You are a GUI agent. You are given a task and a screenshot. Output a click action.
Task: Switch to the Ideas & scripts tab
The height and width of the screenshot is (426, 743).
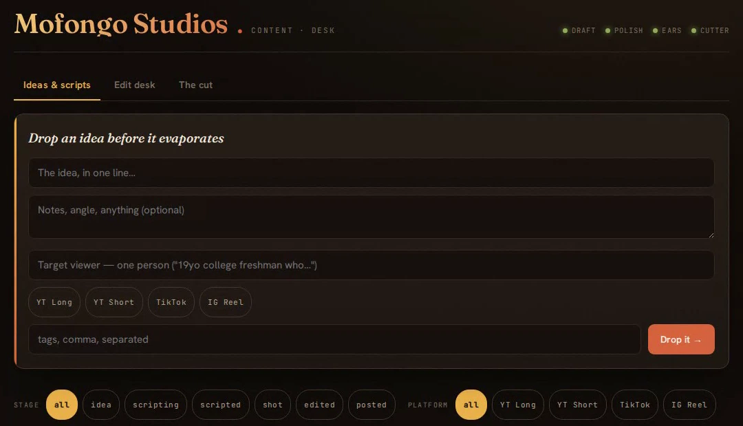(57, 85)
